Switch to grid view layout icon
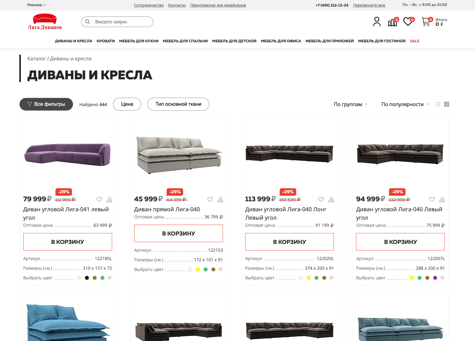 tap(447, 104)
